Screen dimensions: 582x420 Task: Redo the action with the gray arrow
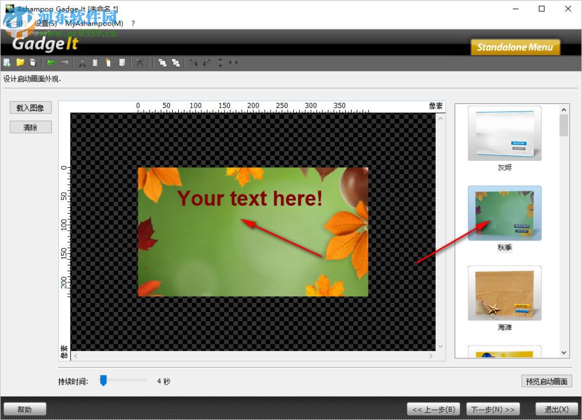click(x=65, y=63)
